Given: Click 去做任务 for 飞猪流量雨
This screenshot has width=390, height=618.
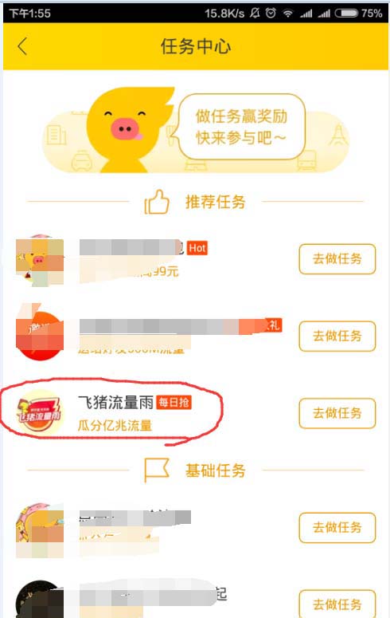Looking at the screenshot, I should click(x=337, y=413).
